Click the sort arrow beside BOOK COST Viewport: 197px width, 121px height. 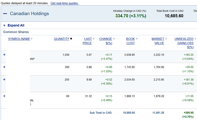[x=137, y=39]
